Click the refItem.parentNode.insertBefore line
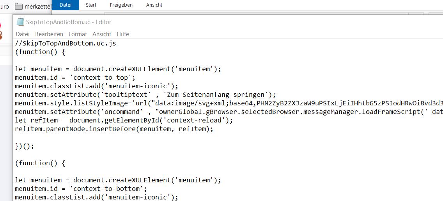The height and width of the screenshot is (201, 443). (114, 129)
